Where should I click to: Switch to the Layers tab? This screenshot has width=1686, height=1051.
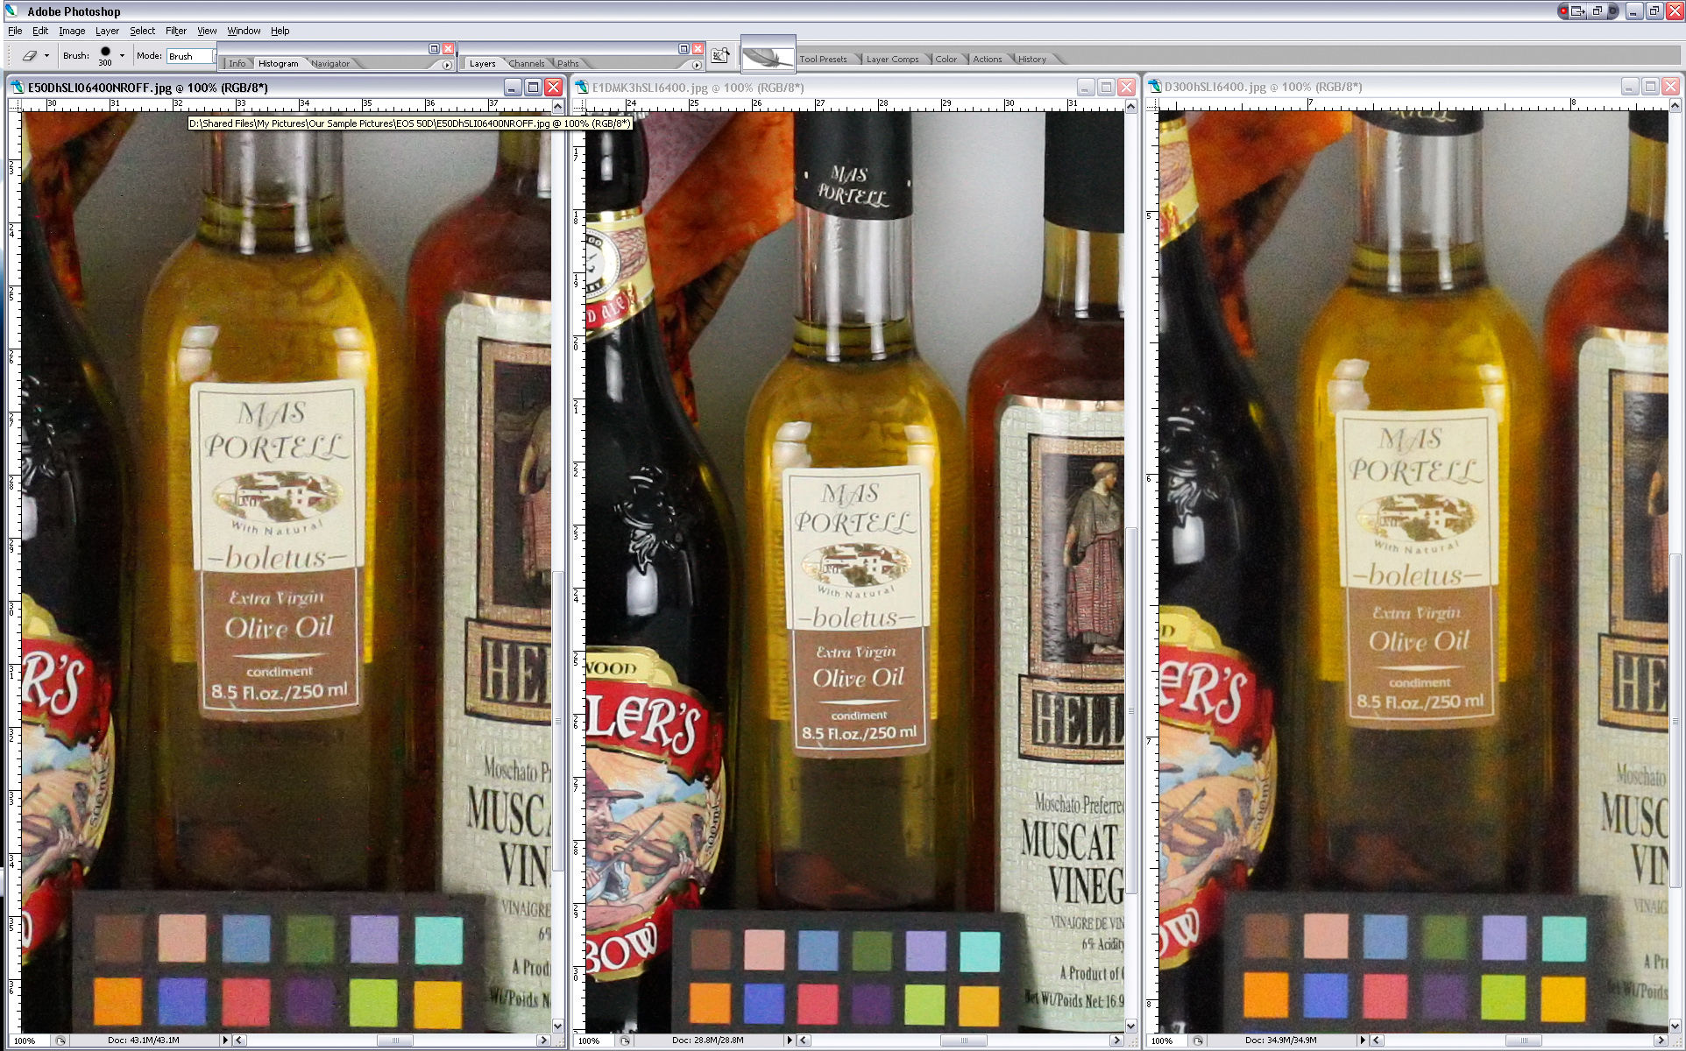point(482,63)
